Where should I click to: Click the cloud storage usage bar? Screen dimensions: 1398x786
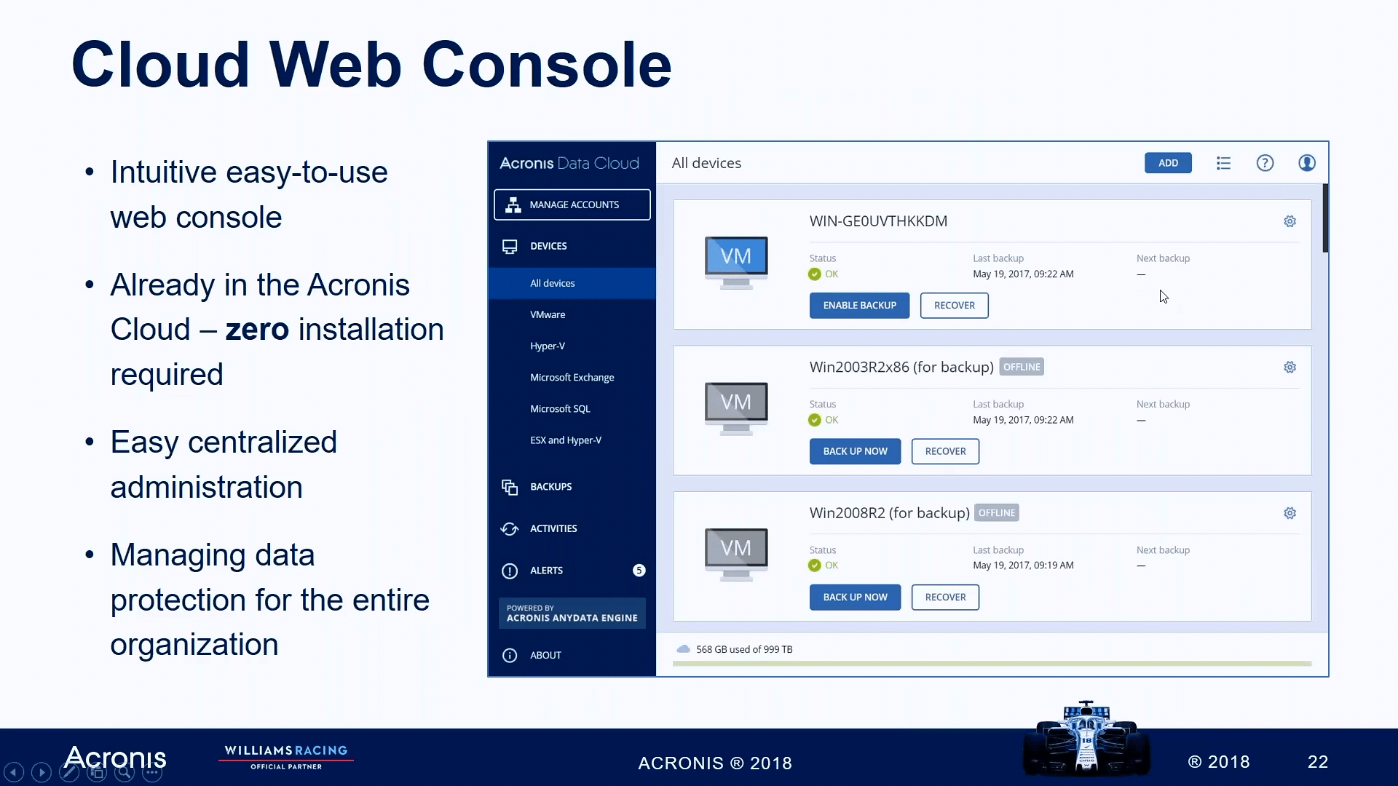coord(992,664)
